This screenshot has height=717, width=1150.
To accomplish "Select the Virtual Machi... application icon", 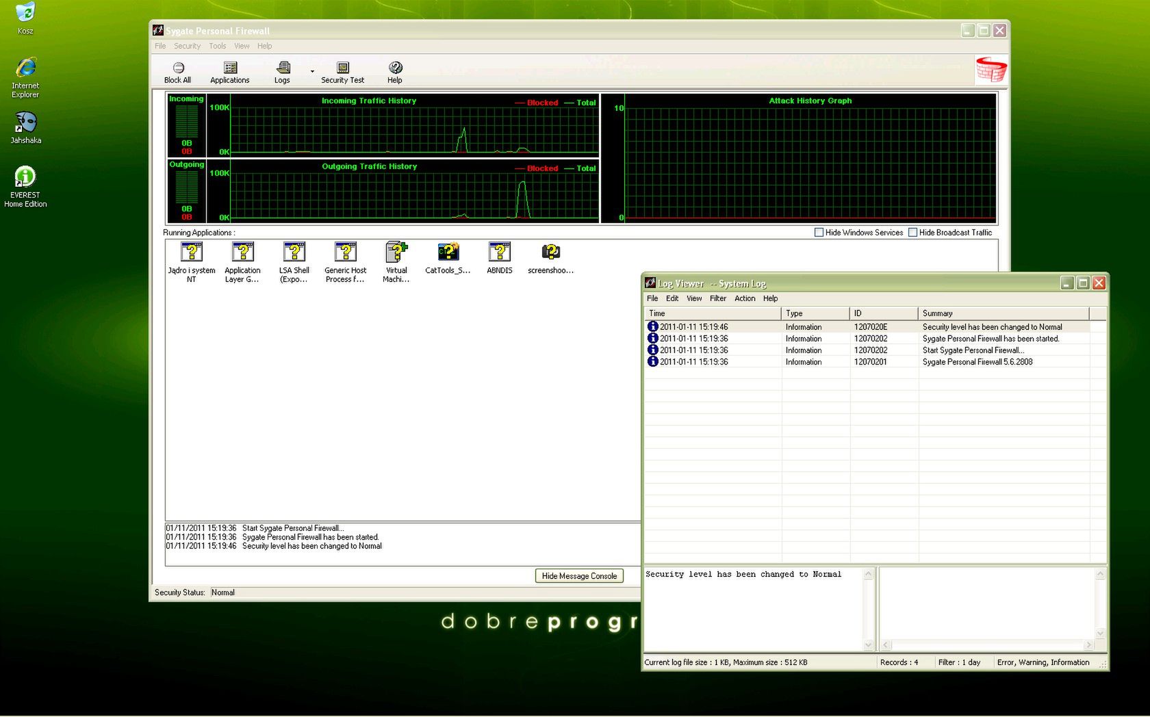I will point(396,263).
